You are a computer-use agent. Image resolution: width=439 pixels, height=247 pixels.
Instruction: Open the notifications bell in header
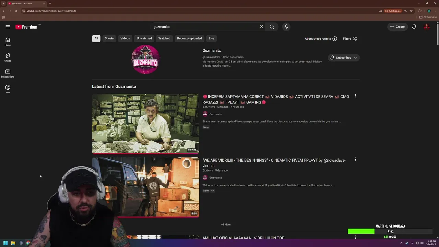(x=414, y=27)
